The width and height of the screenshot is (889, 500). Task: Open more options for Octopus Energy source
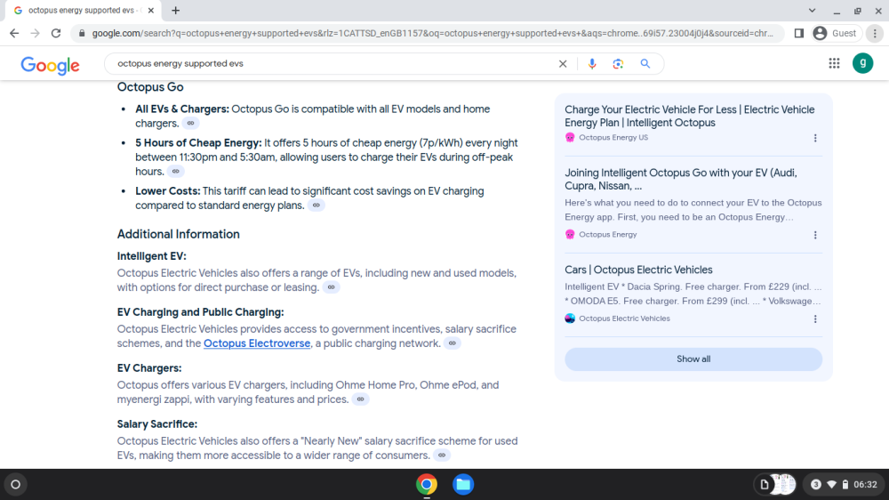pyautogui.click(x=815, y=235)
